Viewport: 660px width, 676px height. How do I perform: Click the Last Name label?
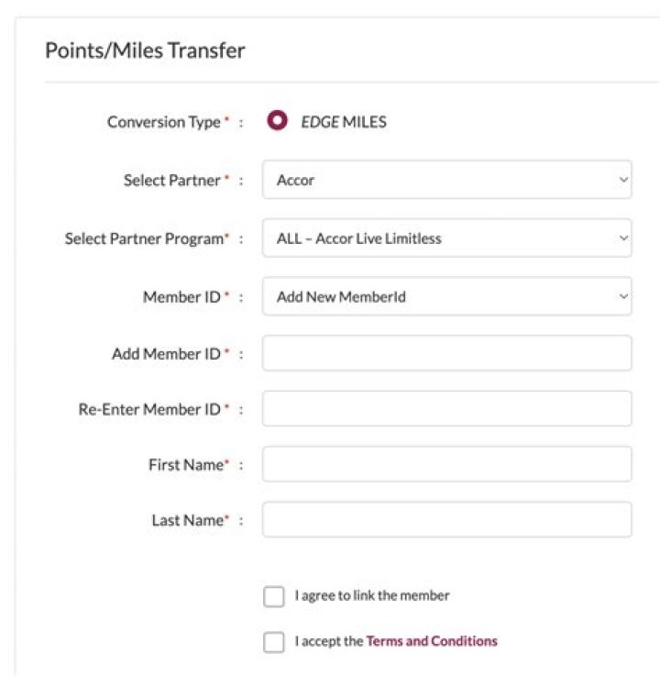click(187, 520)
